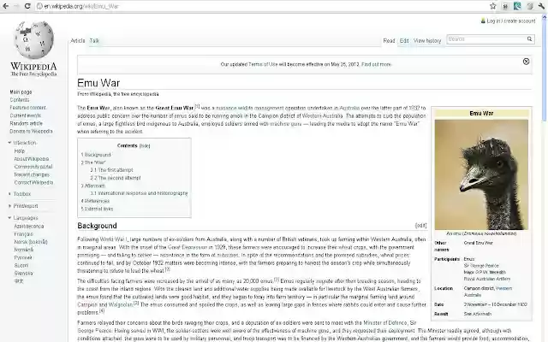Open the Main page sidebar link
Screen dimensions: 548x342
point(21,92)
